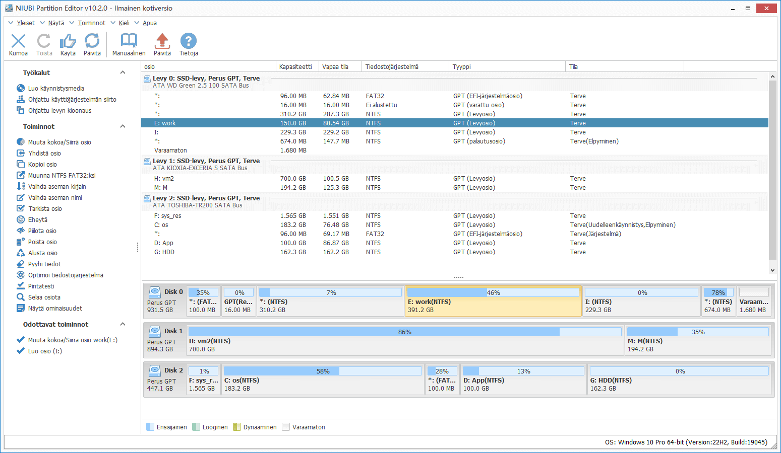Click Pyyhi tiedot wipe data option
Screen dimensions: 781x453
(x=44, y=264)
